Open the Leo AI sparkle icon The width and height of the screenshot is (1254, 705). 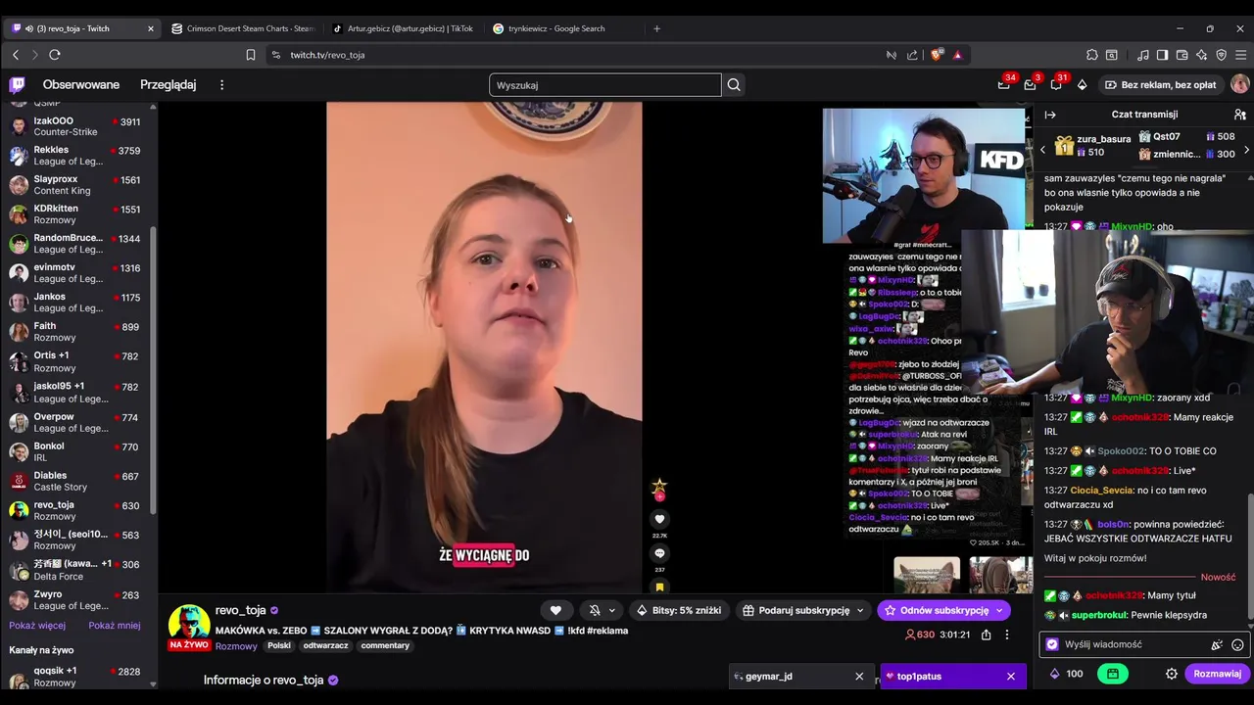click(1202, 55)
